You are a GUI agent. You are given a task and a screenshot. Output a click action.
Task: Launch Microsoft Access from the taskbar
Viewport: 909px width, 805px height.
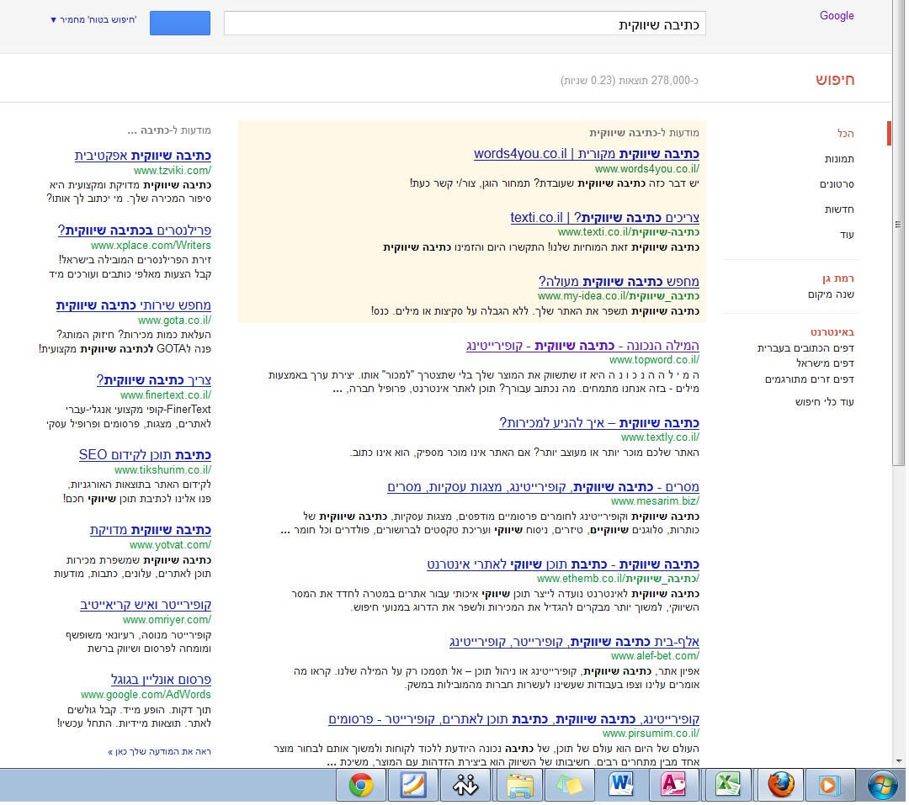[x=673, y=786]
